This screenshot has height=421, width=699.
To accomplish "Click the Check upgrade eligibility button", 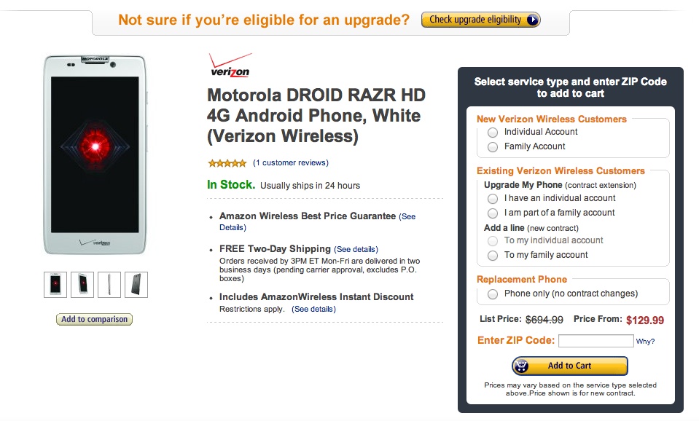I will click(481, 20).
